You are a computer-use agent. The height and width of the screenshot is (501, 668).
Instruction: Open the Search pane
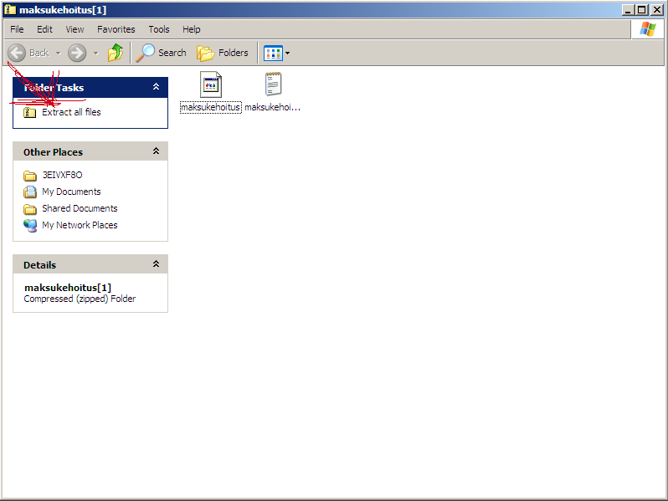coord(162,53)
